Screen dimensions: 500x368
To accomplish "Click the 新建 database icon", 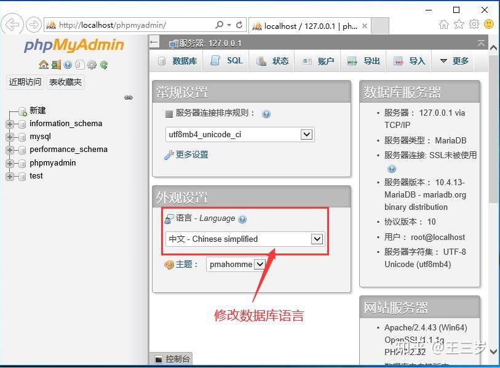I will click(x=22, y=111).
